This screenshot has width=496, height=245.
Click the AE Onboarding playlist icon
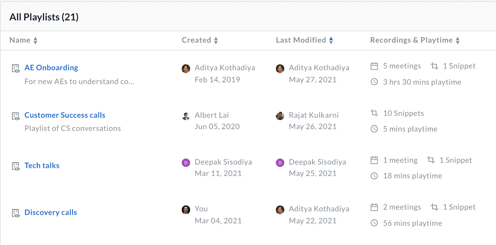click(15, 68)
